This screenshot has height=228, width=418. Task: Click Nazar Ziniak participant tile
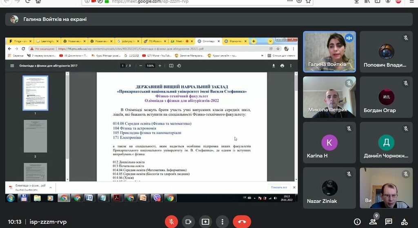(x=329, y=188)
